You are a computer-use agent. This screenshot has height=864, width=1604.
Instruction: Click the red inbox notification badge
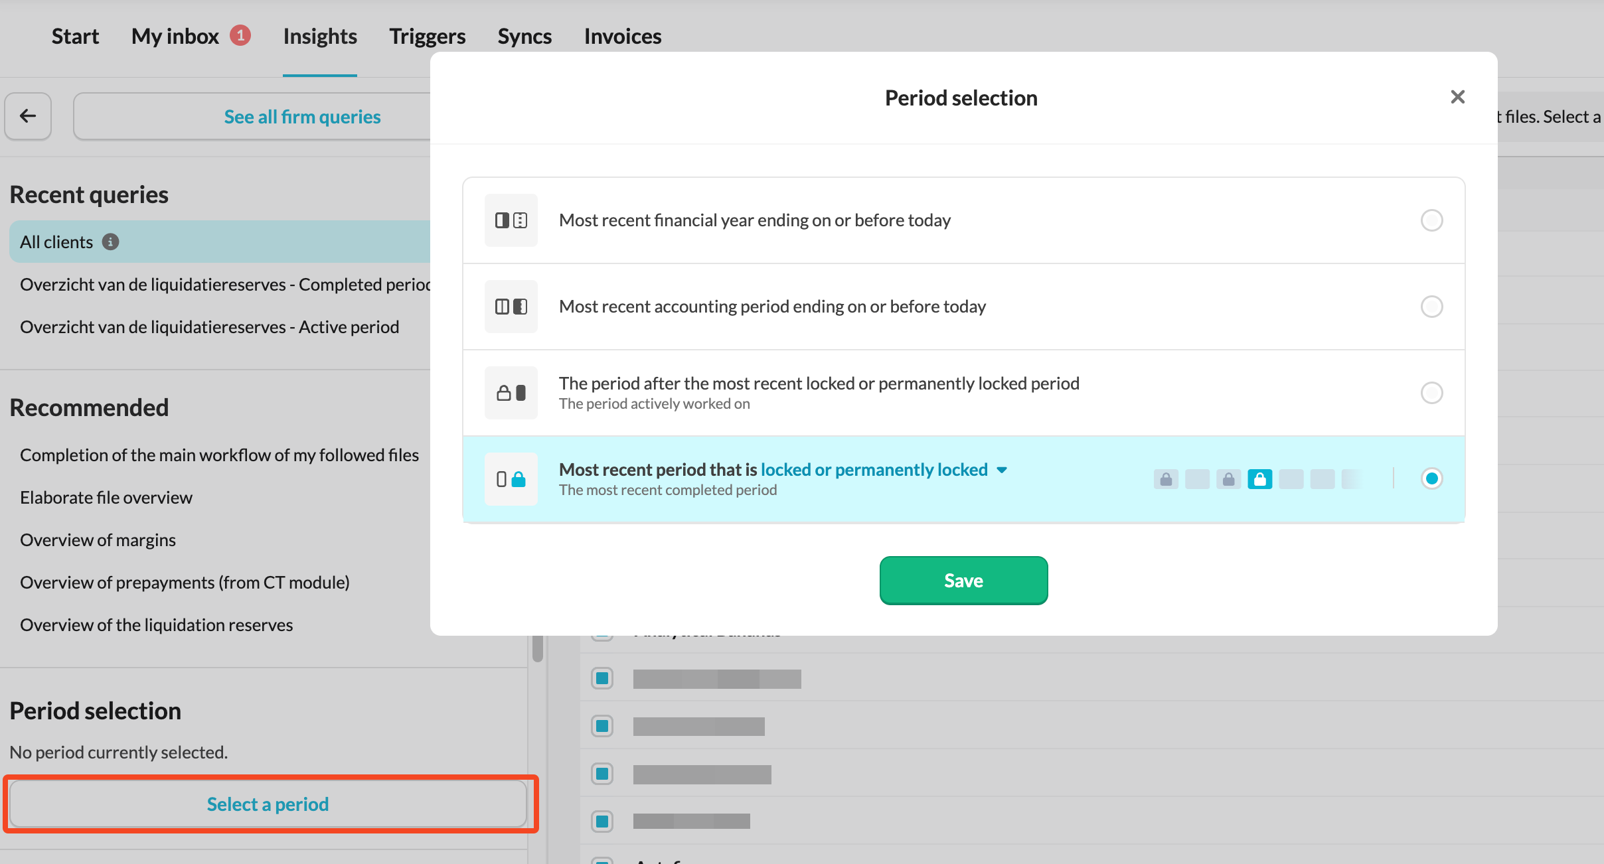pos(240,35)
